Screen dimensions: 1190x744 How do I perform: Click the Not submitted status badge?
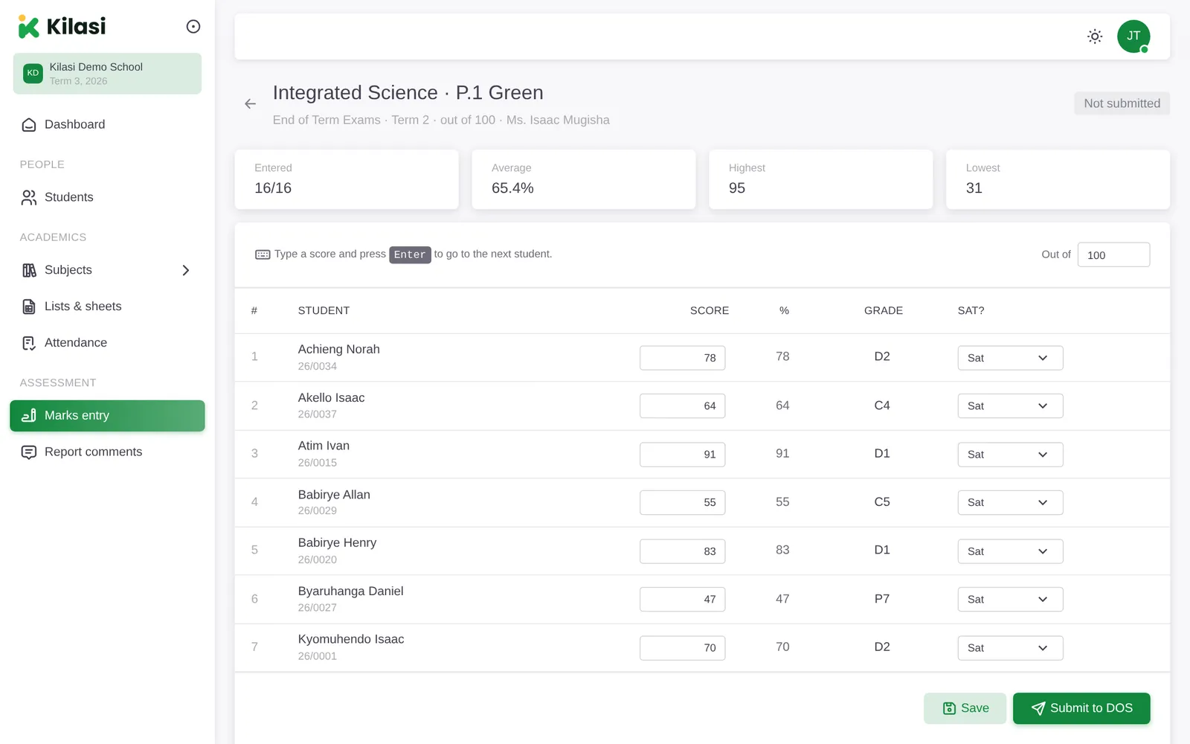pos(1122,103)
